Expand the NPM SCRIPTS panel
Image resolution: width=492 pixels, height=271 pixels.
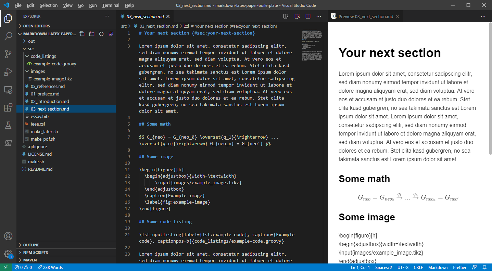[66, 253]
